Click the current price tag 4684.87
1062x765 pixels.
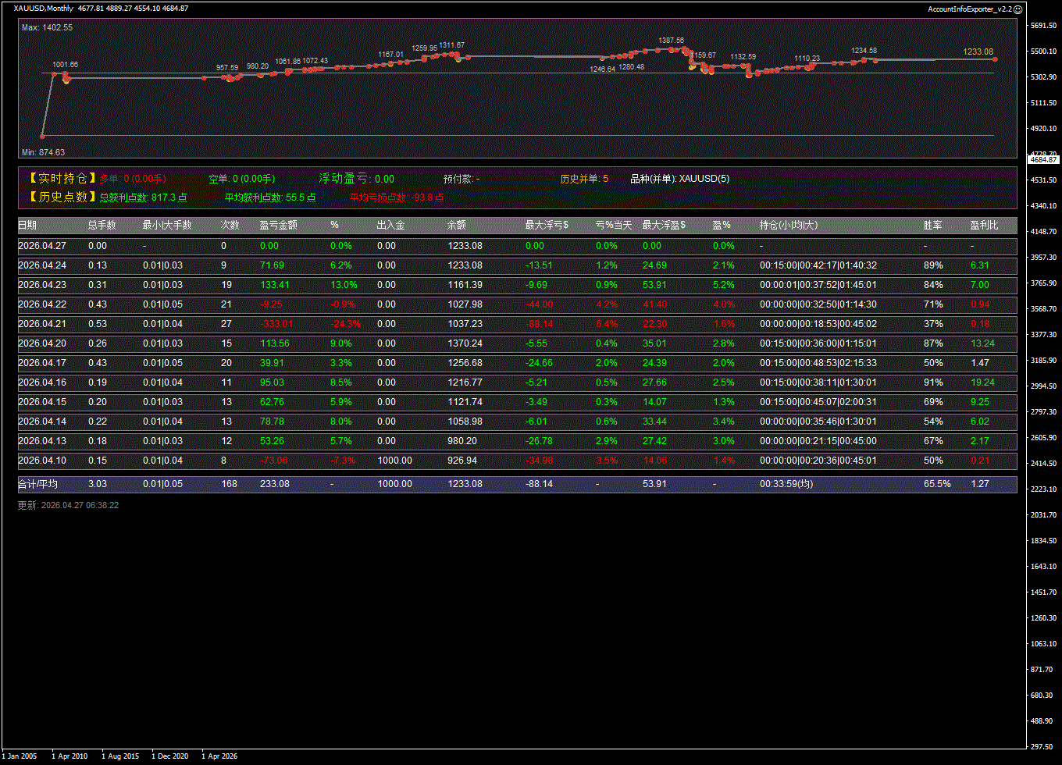click(x=1043, y=159)
